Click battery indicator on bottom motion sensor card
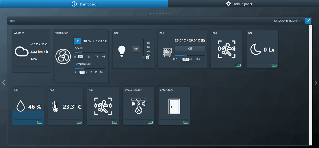The width and height of the screenshot is (319, 148). 115,122
